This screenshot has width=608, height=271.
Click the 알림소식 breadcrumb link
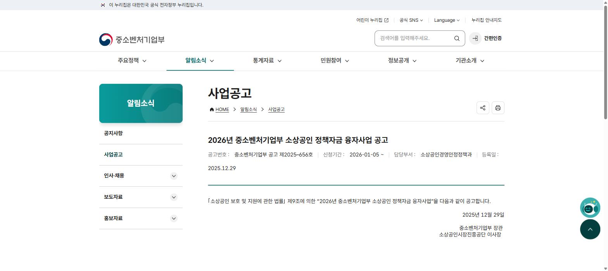tap(248, 109)
